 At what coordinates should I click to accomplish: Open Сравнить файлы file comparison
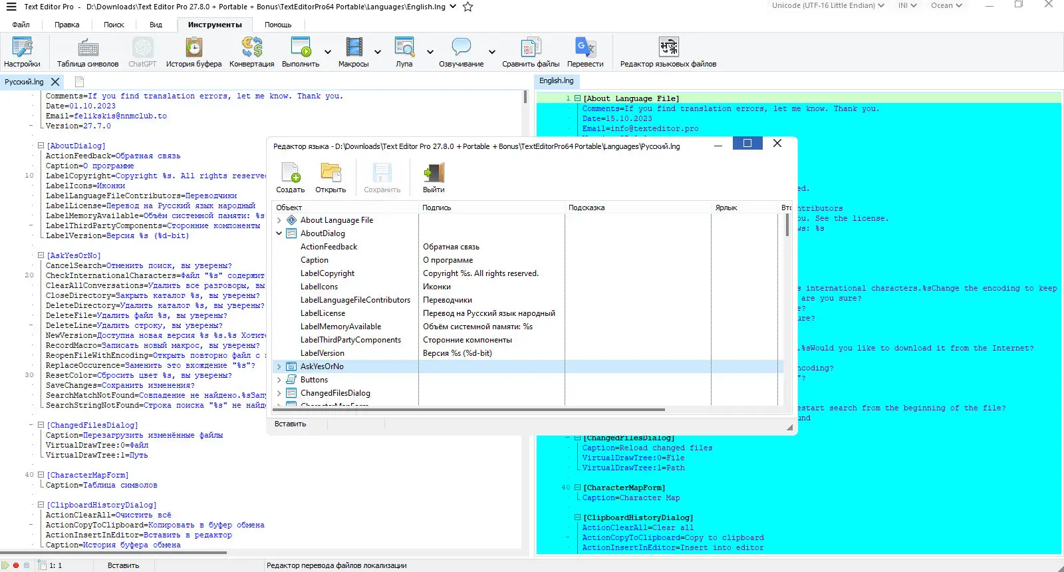pos(531,53)
